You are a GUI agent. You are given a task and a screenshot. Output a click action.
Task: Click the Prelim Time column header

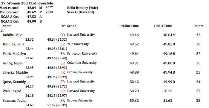pos(129,26)
